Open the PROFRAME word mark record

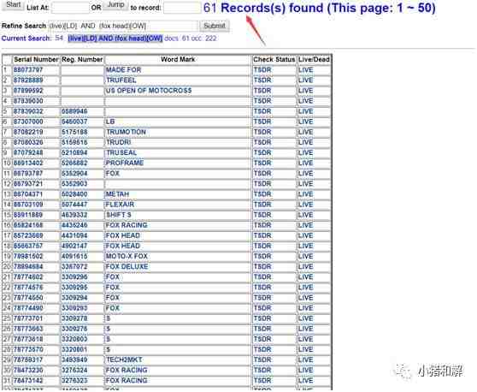(125, 163)
